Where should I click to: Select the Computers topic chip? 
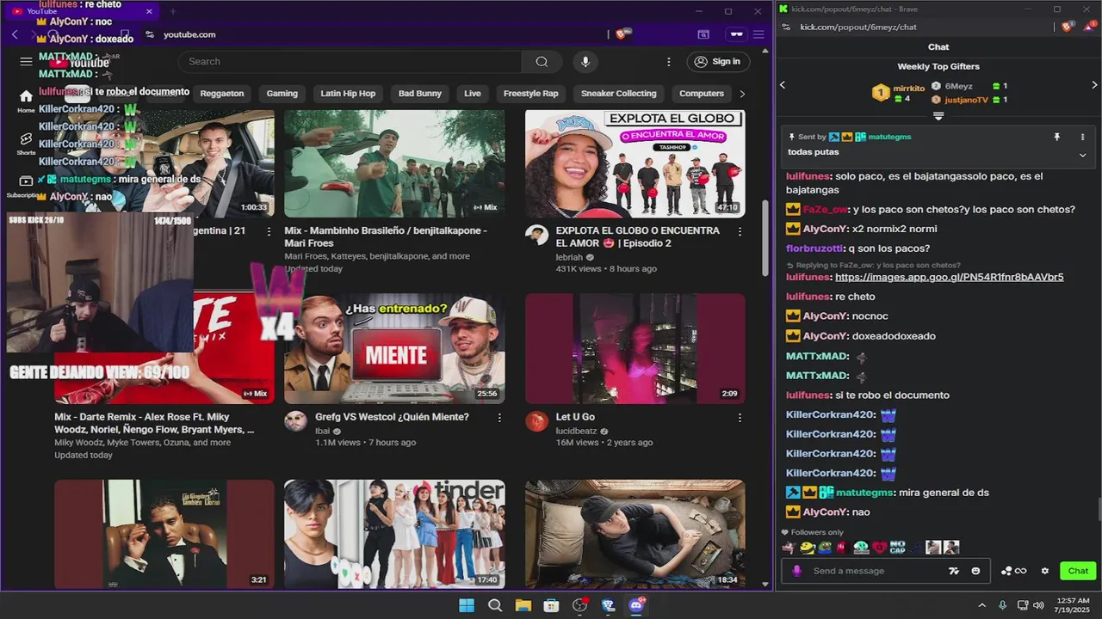702,94
